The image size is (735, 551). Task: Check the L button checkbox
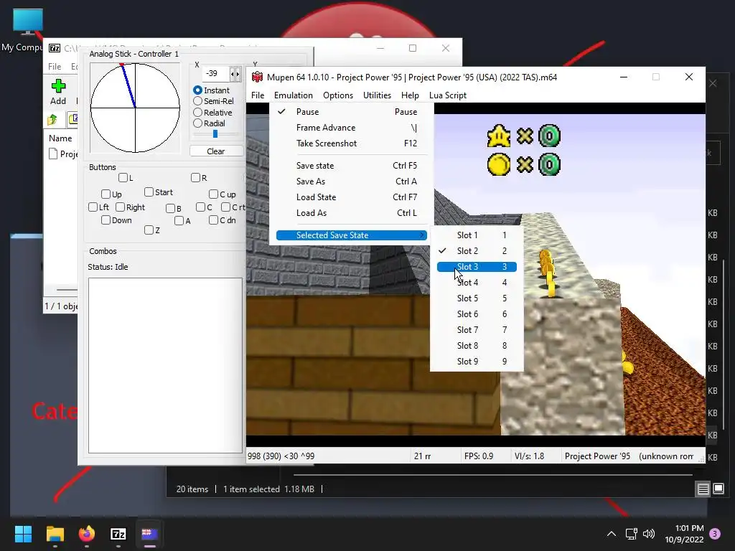123,178
